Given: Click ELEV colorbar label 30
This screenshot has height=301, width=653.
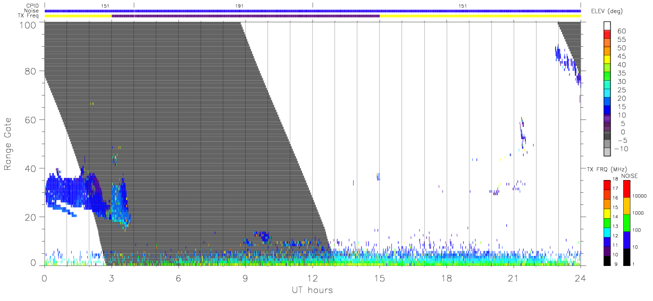Looking at the screenshot, I should [x=621, y=81].
